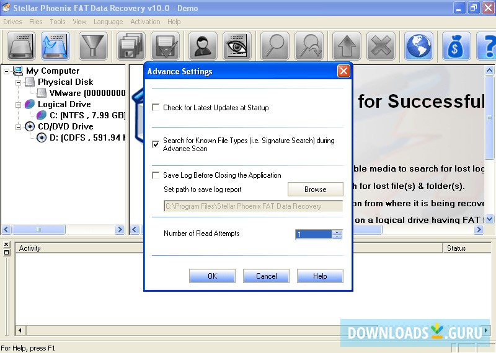Open the Activation menu
496x353 pixels.
[x=145, y=22]
